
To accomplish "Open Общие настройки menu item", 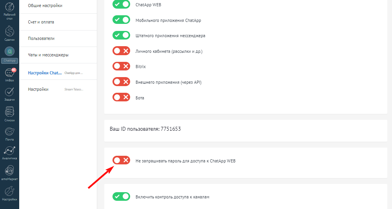I will click(x=45, y=5).
